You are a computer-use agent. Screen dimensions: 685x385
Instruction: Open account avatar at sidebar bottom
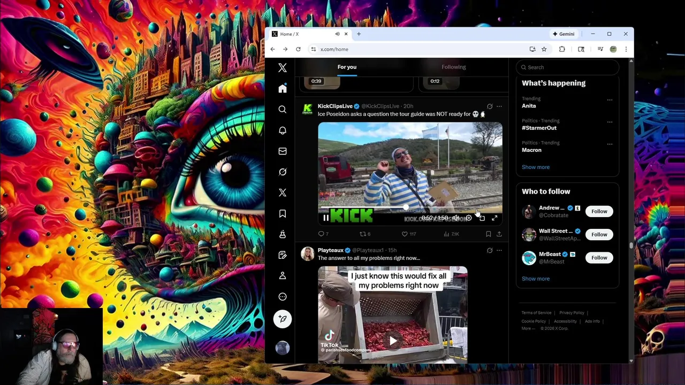tap(283, 348)
